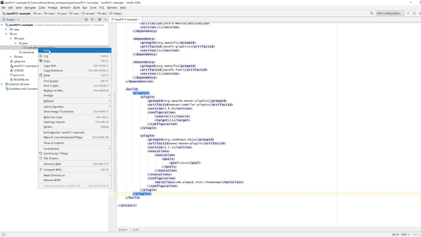The height and width of the screenshot is (237, 421).
Task: Click the Cut scissors icon in context menu
Action: click(x=41, y=56)
